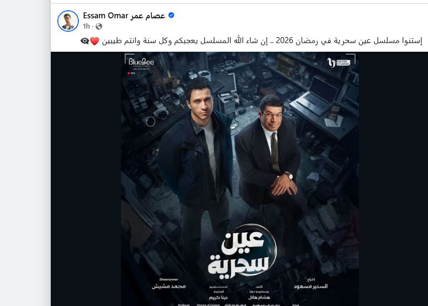The image size is (428, 306).
Task: Click the blue verified badge
Action: pyautogui.click(x=171, y=15)
